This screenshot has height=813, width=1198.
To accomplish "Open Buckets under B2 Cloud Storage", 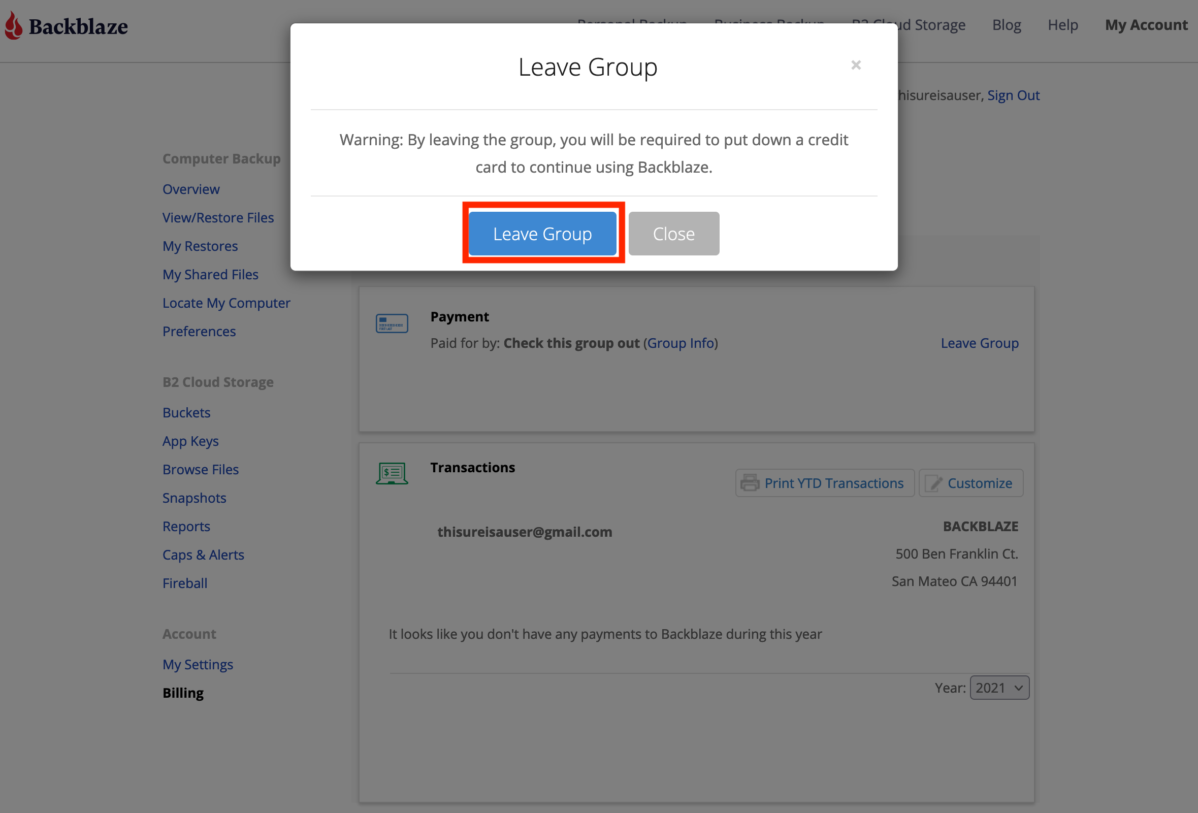I will pyautogui.click(x=186, y=412).
